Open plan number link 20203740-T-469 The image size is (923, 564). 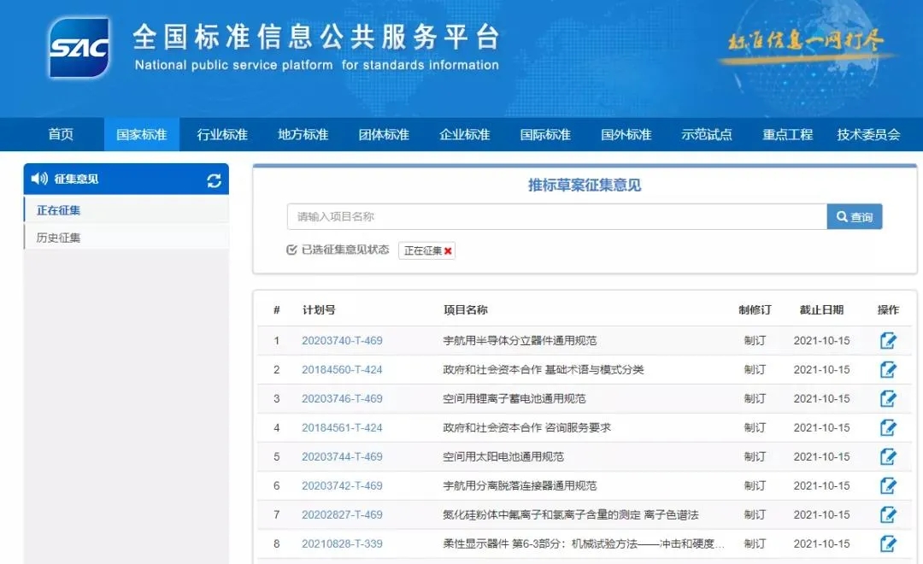point(342,341)
